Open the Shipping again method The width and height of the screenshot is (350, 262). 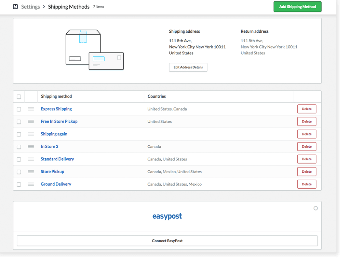click(x=54, y=134)
